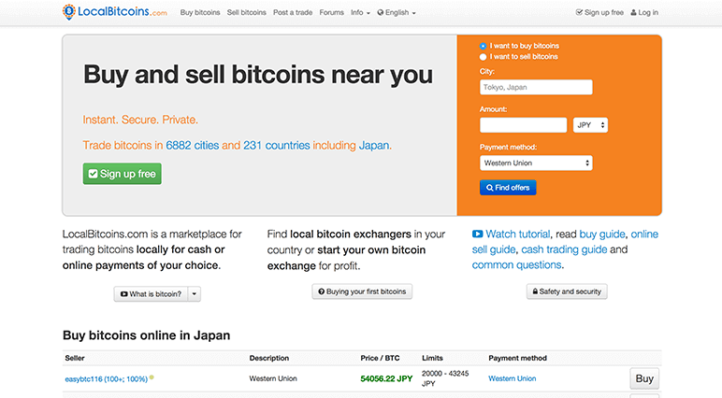Focus the City input field
This screenshot has height=398, width=722.
pyautogui.click(x=536, y=87)
